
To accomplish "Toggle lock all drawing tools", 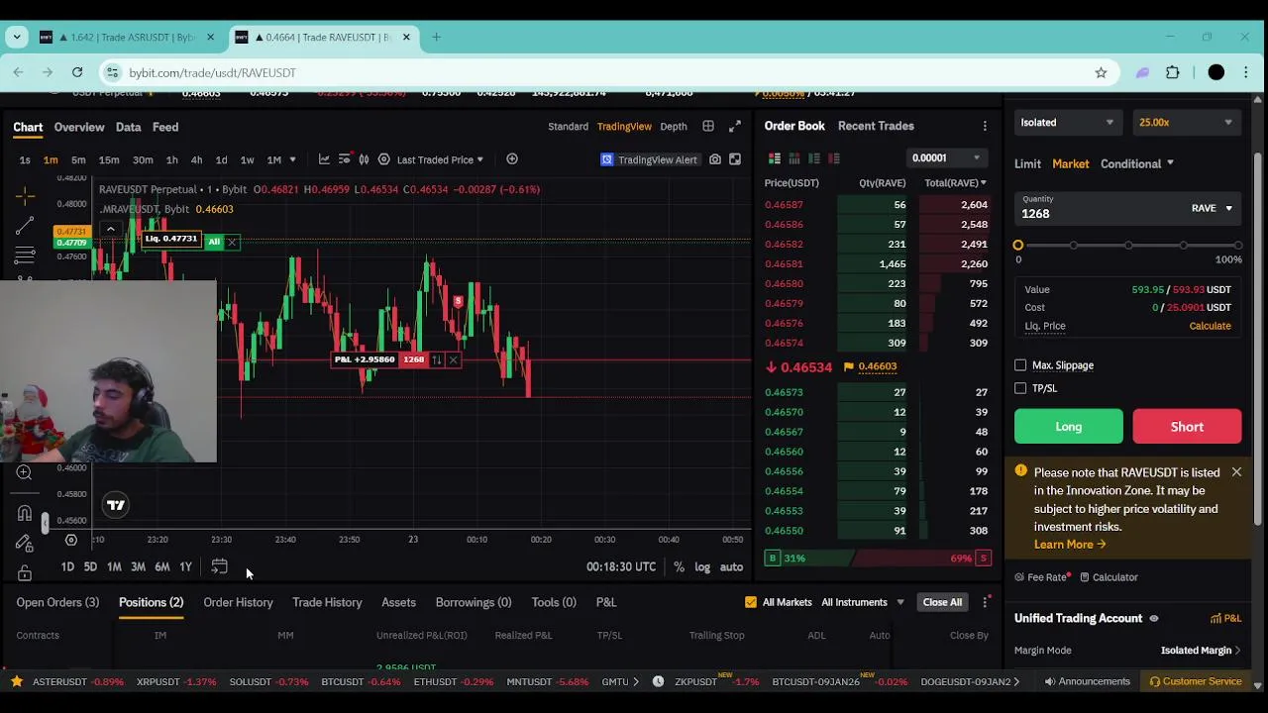I will (x=25, y=573).
